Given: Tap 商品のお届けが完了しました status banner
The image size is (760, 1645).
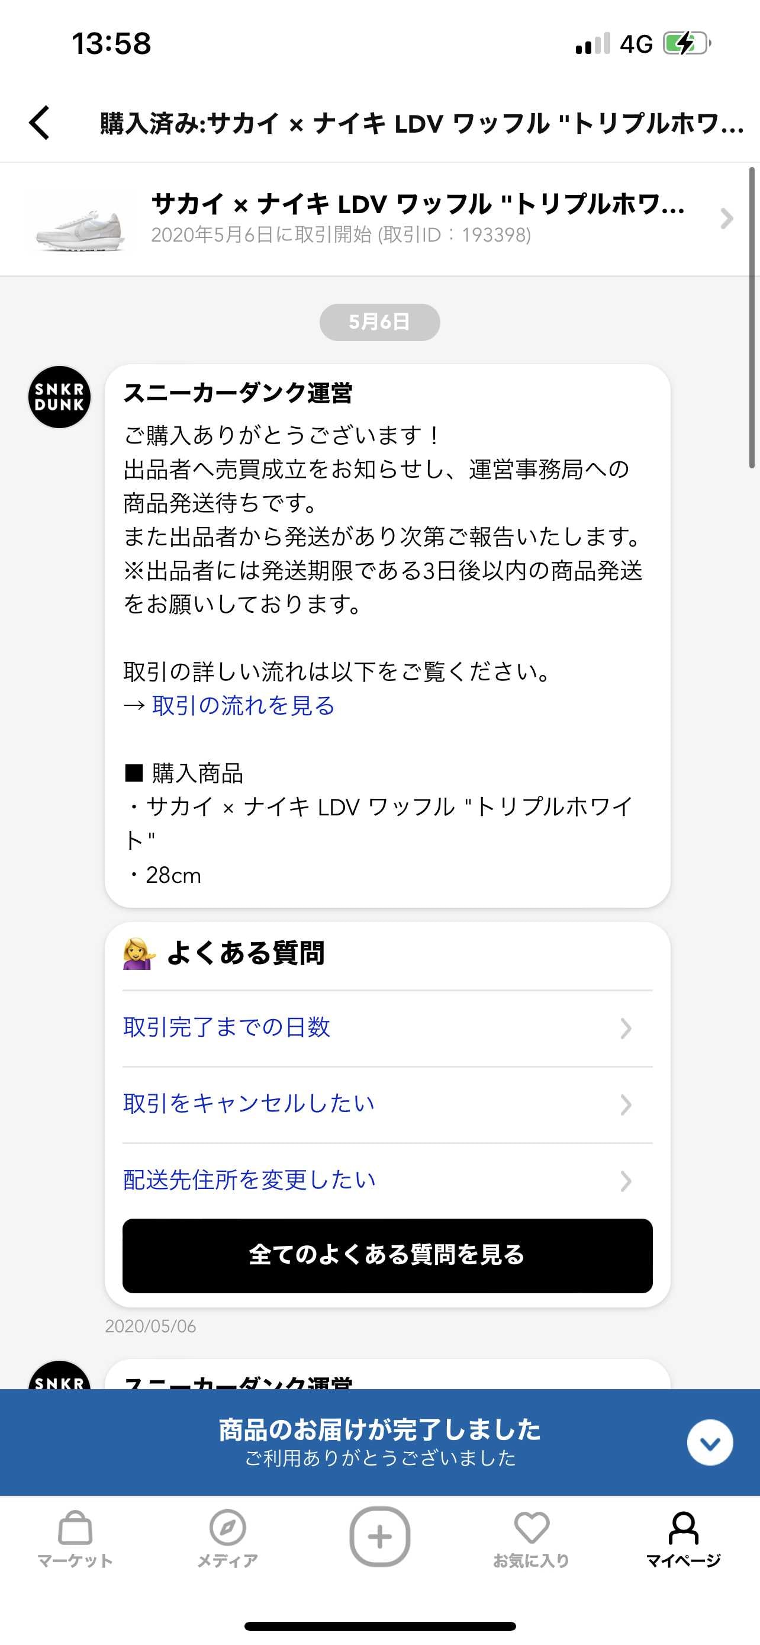Looking at the screenshot, I should click(379, 1442).
